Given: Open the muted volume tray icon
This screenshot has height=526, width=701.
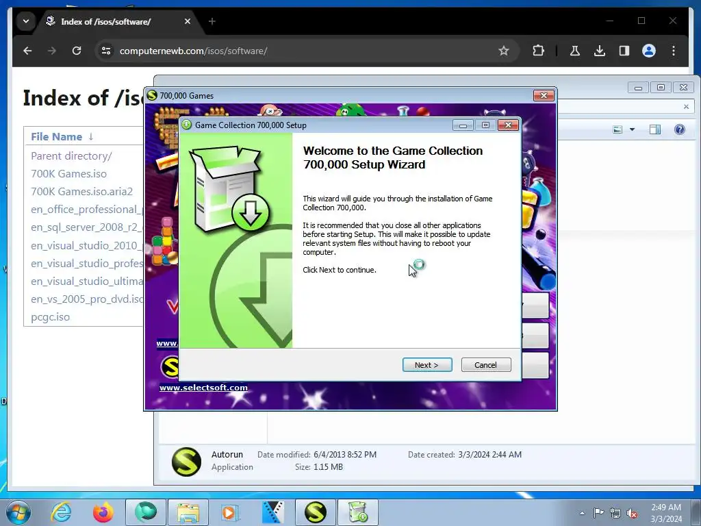Looking at the screenshot, I should click(x=632, y=513).
